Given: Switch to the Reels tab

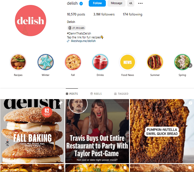Looking at the screenshot, I should 96,94.
